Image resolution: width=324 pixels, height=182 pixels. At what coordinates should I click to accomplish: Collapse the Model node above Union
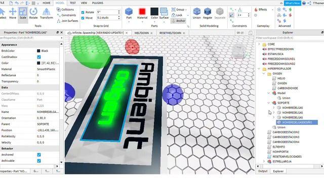pyautogui.click(x=269, y=93)
